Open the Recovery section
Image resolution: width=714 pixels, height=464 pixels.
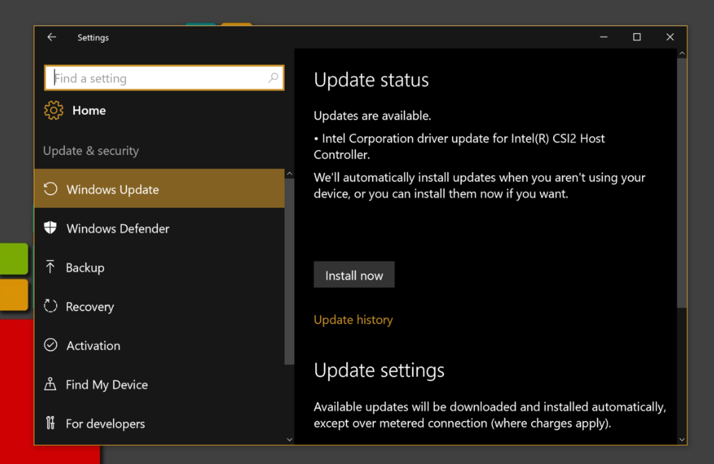(159, 306)
